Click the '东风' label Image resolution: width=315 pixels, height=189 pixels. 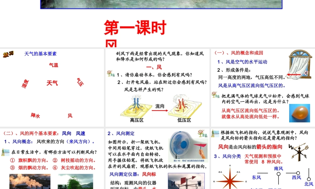pyautogui.click(x=256, y=178)
